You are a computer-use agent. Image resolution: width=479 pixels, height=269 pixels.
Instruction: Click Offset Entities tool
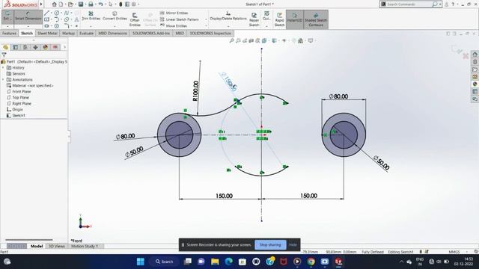coord(135,19)
